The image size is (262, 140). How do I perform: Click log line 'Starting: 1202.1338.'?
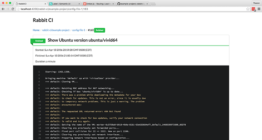(58, 72)
